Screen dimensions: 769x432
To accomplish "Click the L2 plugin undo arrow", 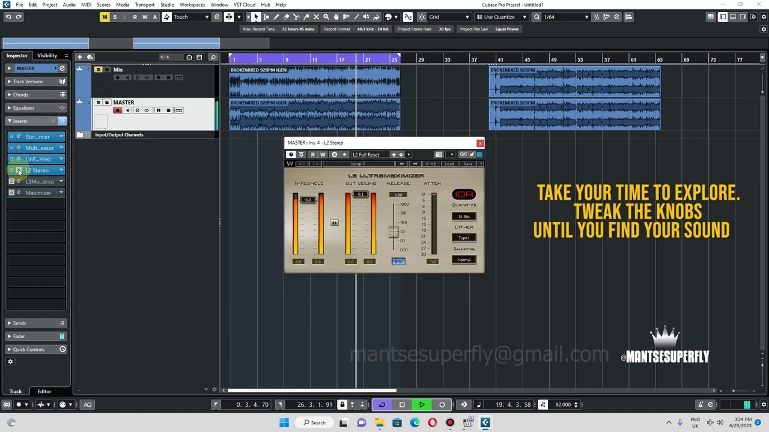I will [x=302, y=164].
